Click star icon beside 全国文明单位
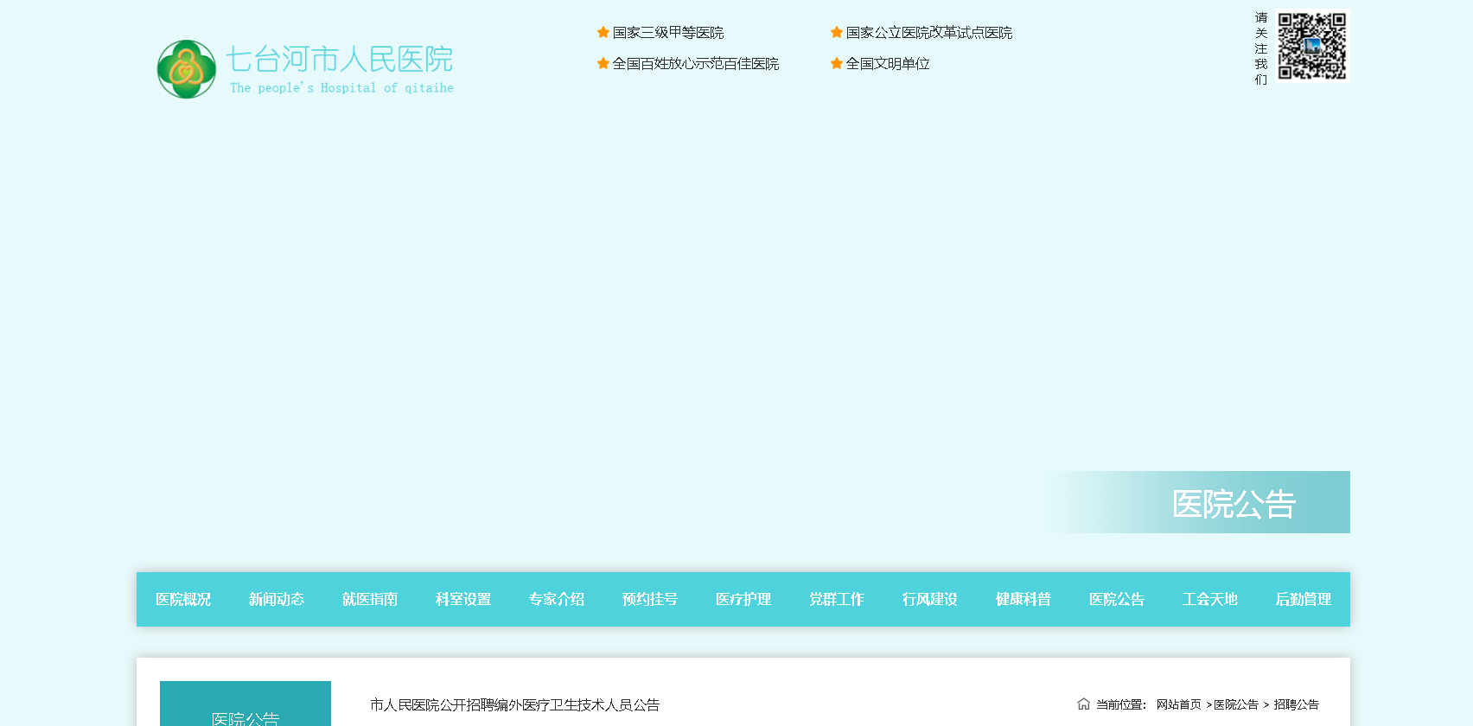Image resolution: width=1473 pixels, height=726 pixels. [x=837, y=64]
